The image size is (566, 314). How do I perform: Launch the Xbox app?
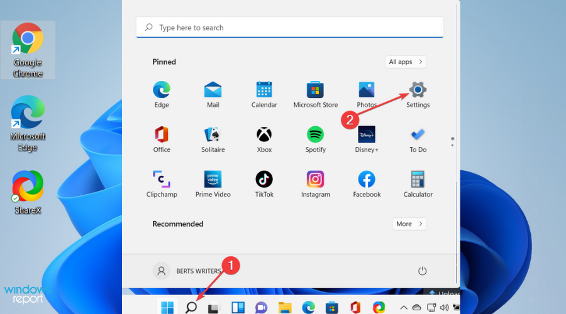[x=264, y=139]
